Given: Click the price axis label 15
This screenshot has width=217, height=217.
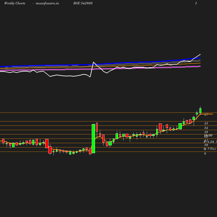Looking at the screenshot, I should click(x=206, y=123).
